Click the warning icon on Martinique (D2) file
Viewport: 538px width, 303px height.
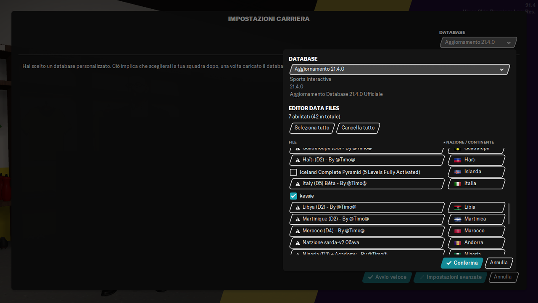coord(298,219)
